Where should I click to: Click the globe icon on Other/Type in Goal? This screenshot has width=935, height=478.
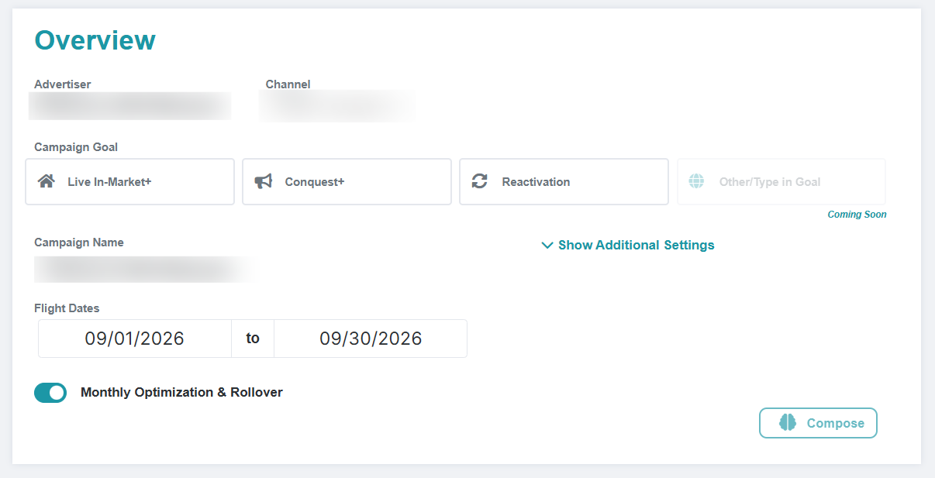[x=696, y=181]
